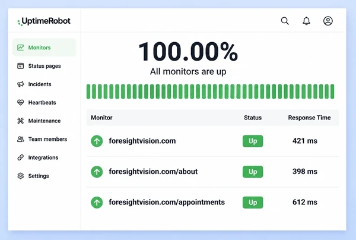Click up-arrow icon beside foresightvision.com/about
This screenshot has width=356, height=240.
(97, 172)
